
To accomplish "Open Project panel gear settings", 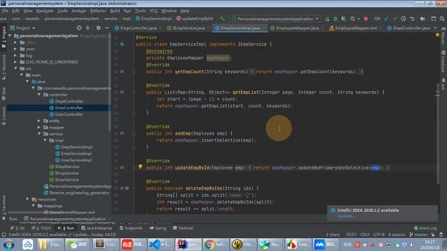I will point(98,28).
